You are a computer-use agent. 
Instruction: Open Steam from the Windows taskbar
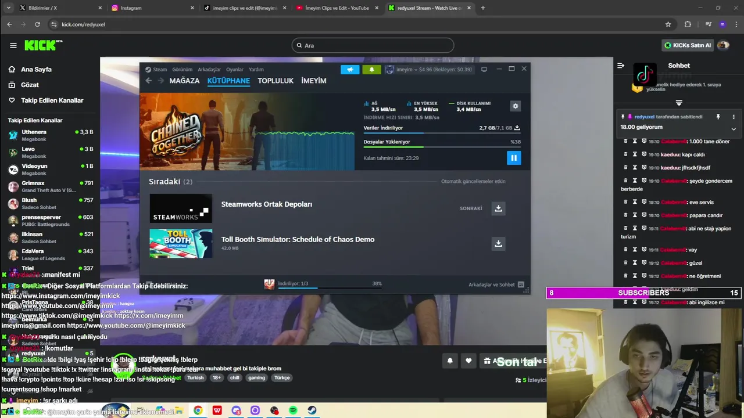[x=312, y=410]
